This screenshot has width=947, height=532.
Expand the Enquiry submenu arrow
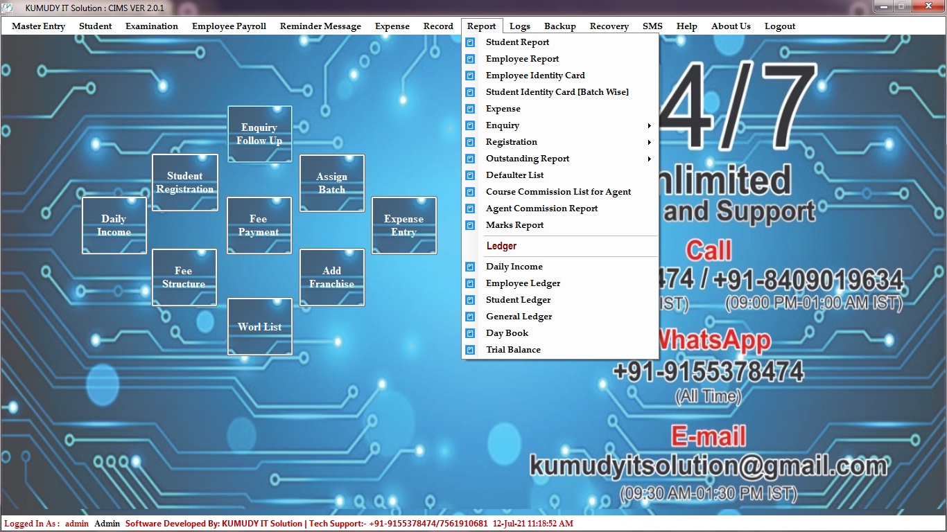pos(649,125)
